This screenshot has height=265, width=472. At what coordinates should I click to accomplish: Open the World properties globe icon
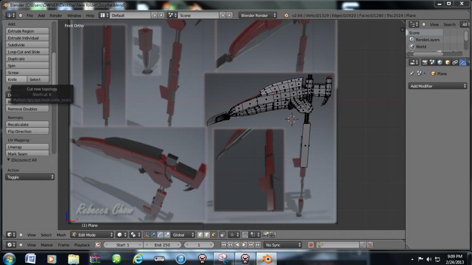(x=440, y=62)
